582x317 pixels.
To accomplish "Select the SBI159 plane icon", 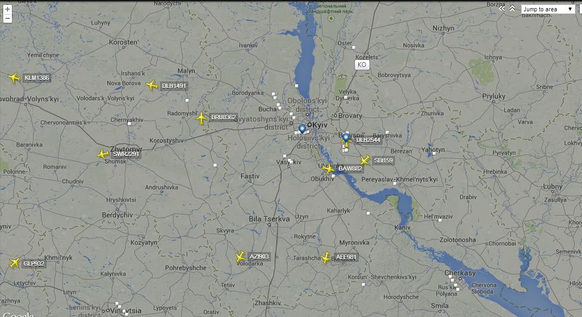I will pyautogui.click(x=365, y=160).
